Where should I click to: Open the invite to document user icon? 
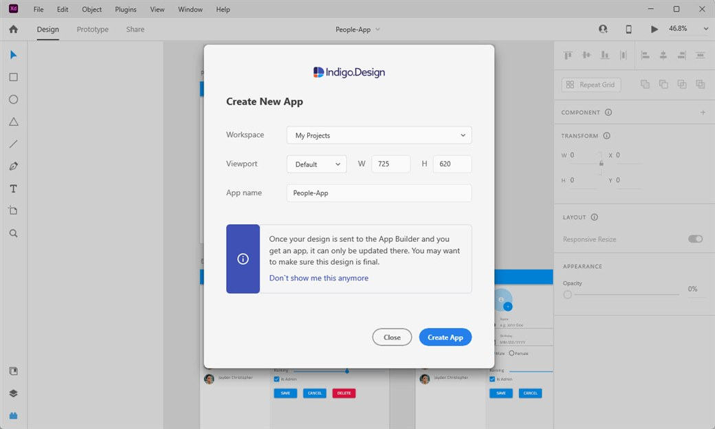tap(603, 29)
